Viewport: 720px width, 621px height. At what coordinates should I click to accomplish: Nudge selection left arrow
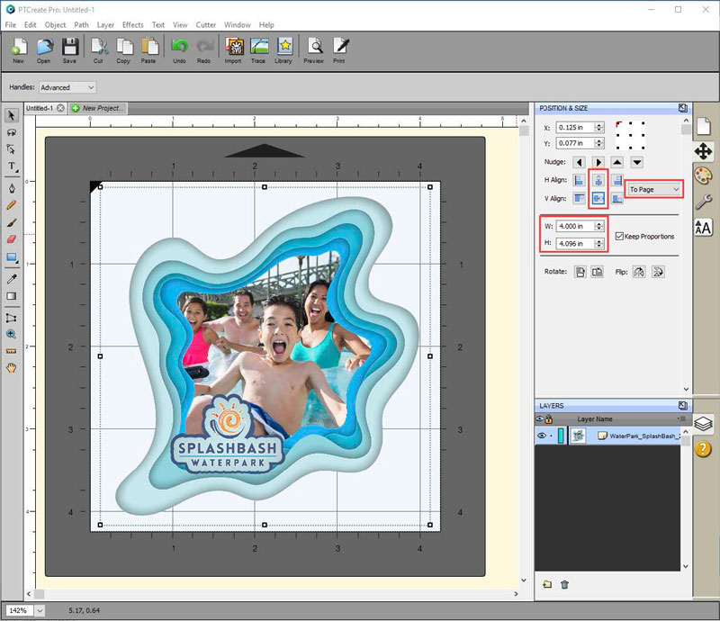click(x=579, y=162)
